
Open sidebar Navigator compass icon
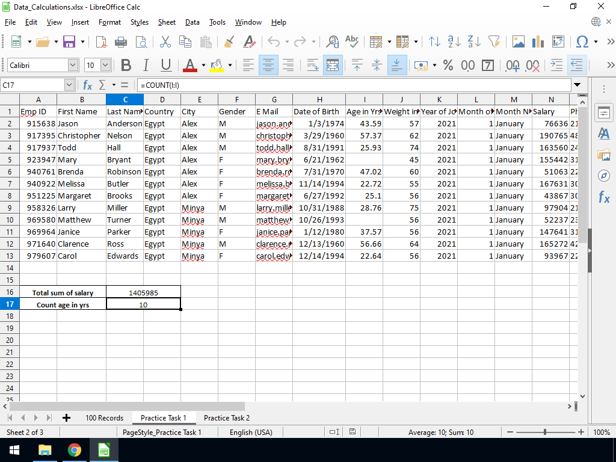pyautogui.click(x=604, y=175)
